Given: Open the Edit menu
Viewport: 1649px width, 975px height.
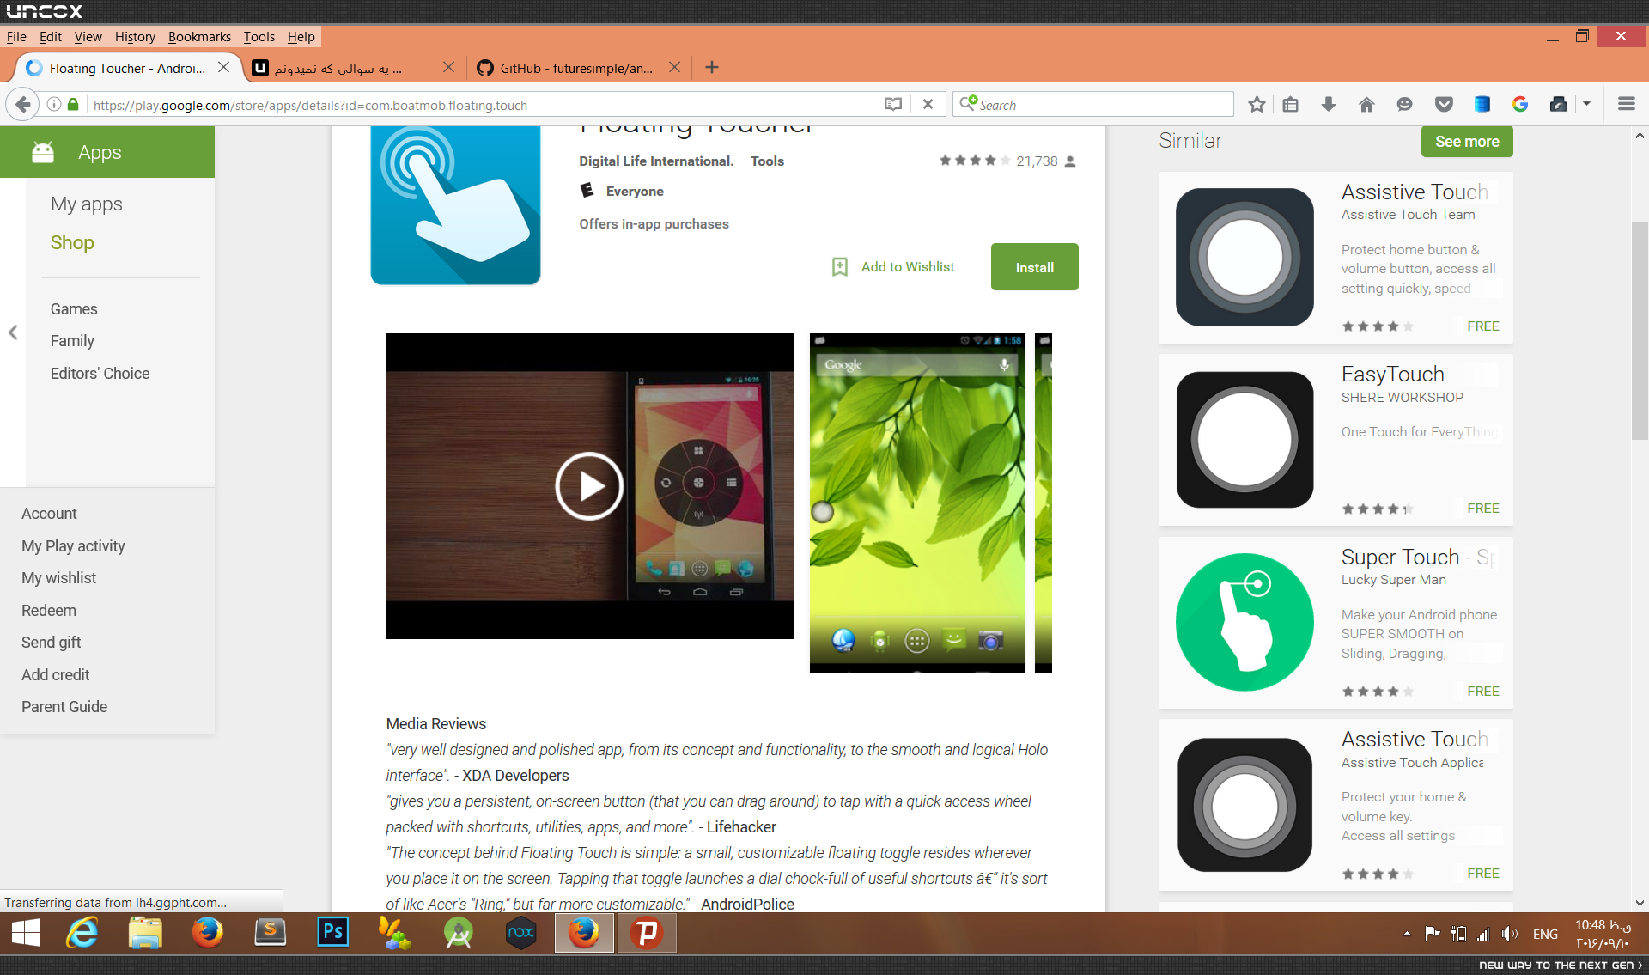Looking at the screenshot, I should [51, 36].
